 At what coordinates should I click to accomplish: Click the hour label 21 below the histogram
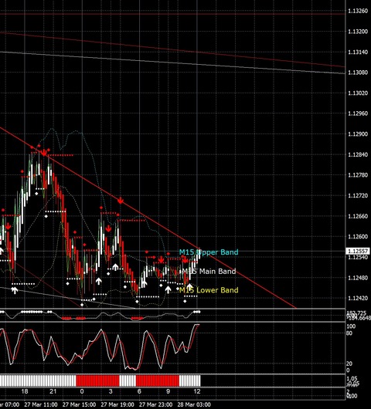[x=53, y=391]
